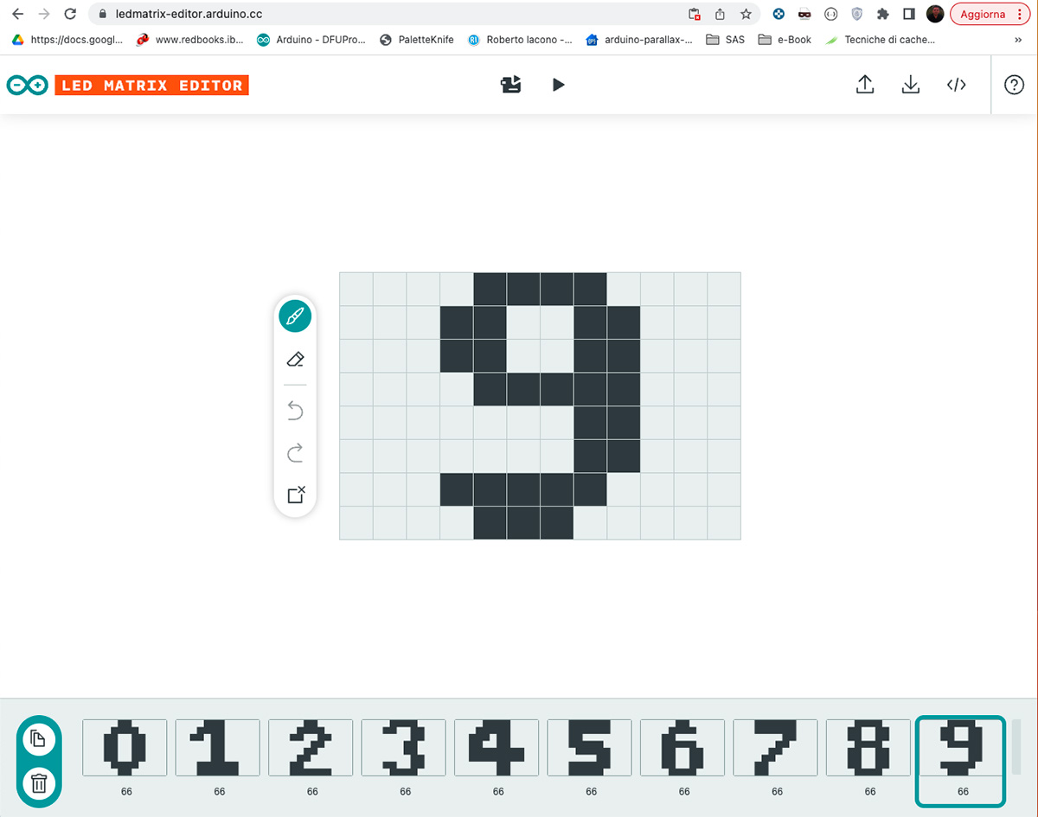Select the frame thumbnail showing digit 0
1038x817 pixels.
tap(125, 747)
